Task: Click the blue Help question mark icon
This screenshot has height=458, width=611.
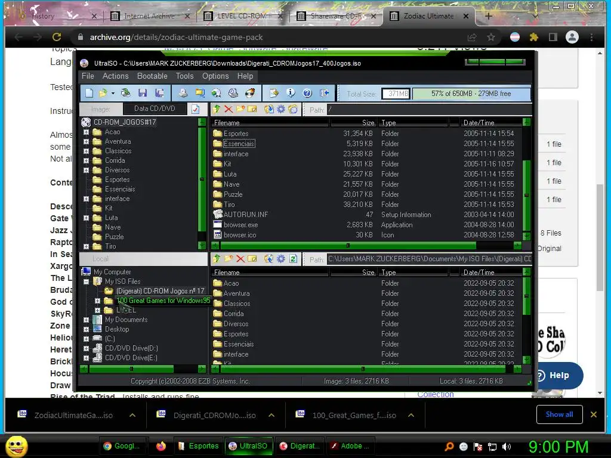Action: coord(307,93)
